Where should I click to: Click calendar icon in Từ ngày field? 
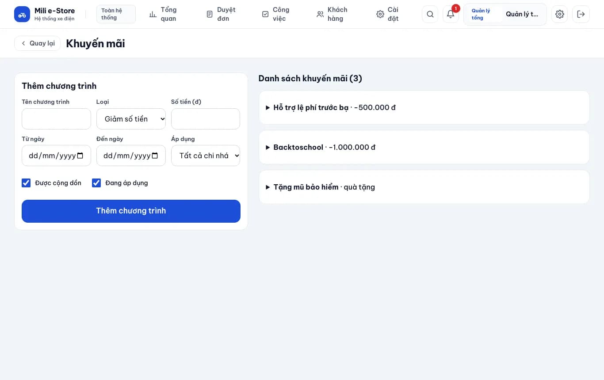[x=80, y=156]
